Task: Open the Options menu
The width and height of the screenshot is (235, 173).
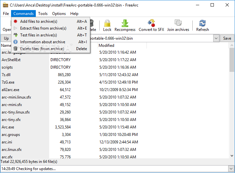Action: (x=59, y=14)
